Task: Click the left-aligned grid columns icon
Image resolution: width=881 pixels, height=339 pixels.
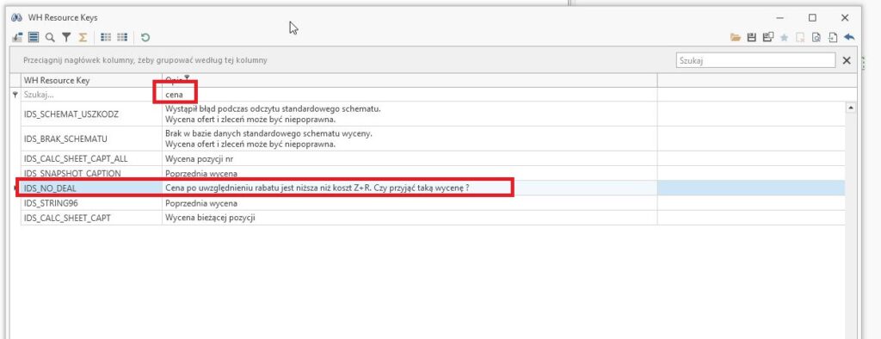Action: coord(106,37)
